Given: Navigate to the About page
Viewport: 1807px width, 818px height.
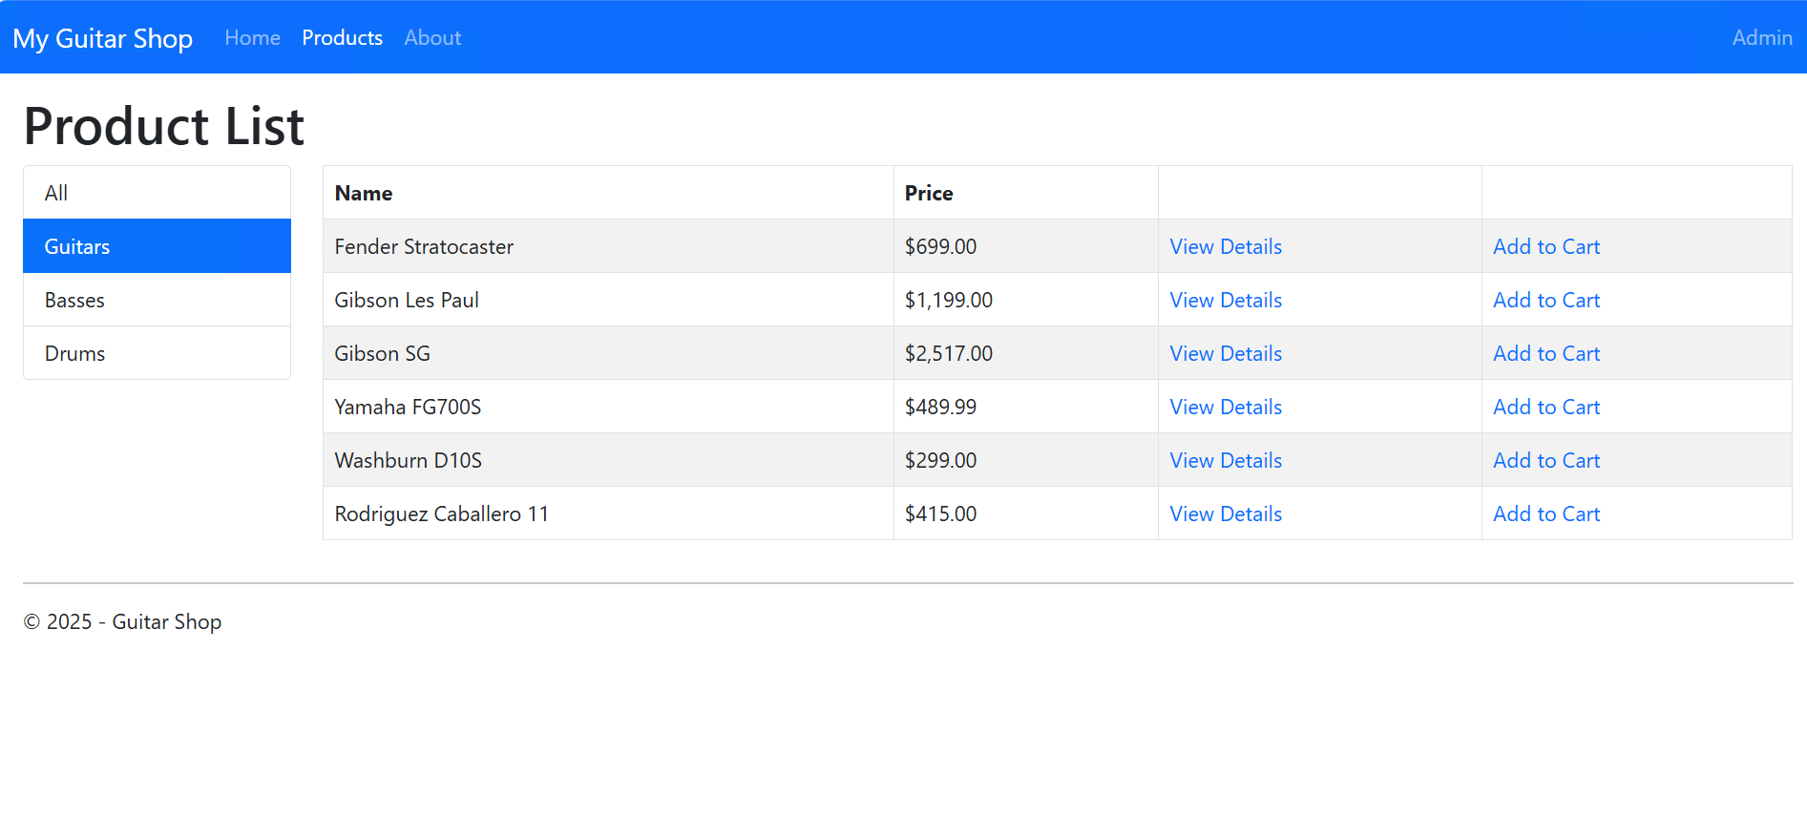Looking at the screenshot, I should pos(432,37).
